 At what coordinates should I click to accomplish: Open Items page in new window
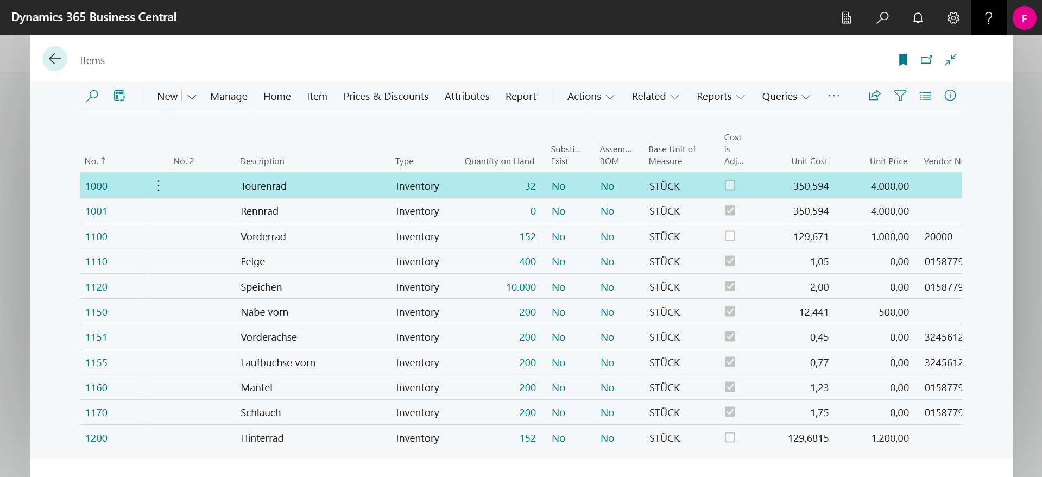(926, 60)
